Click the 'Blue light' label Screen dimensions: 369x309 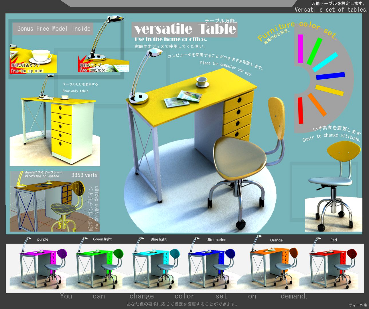coord(159,239)
